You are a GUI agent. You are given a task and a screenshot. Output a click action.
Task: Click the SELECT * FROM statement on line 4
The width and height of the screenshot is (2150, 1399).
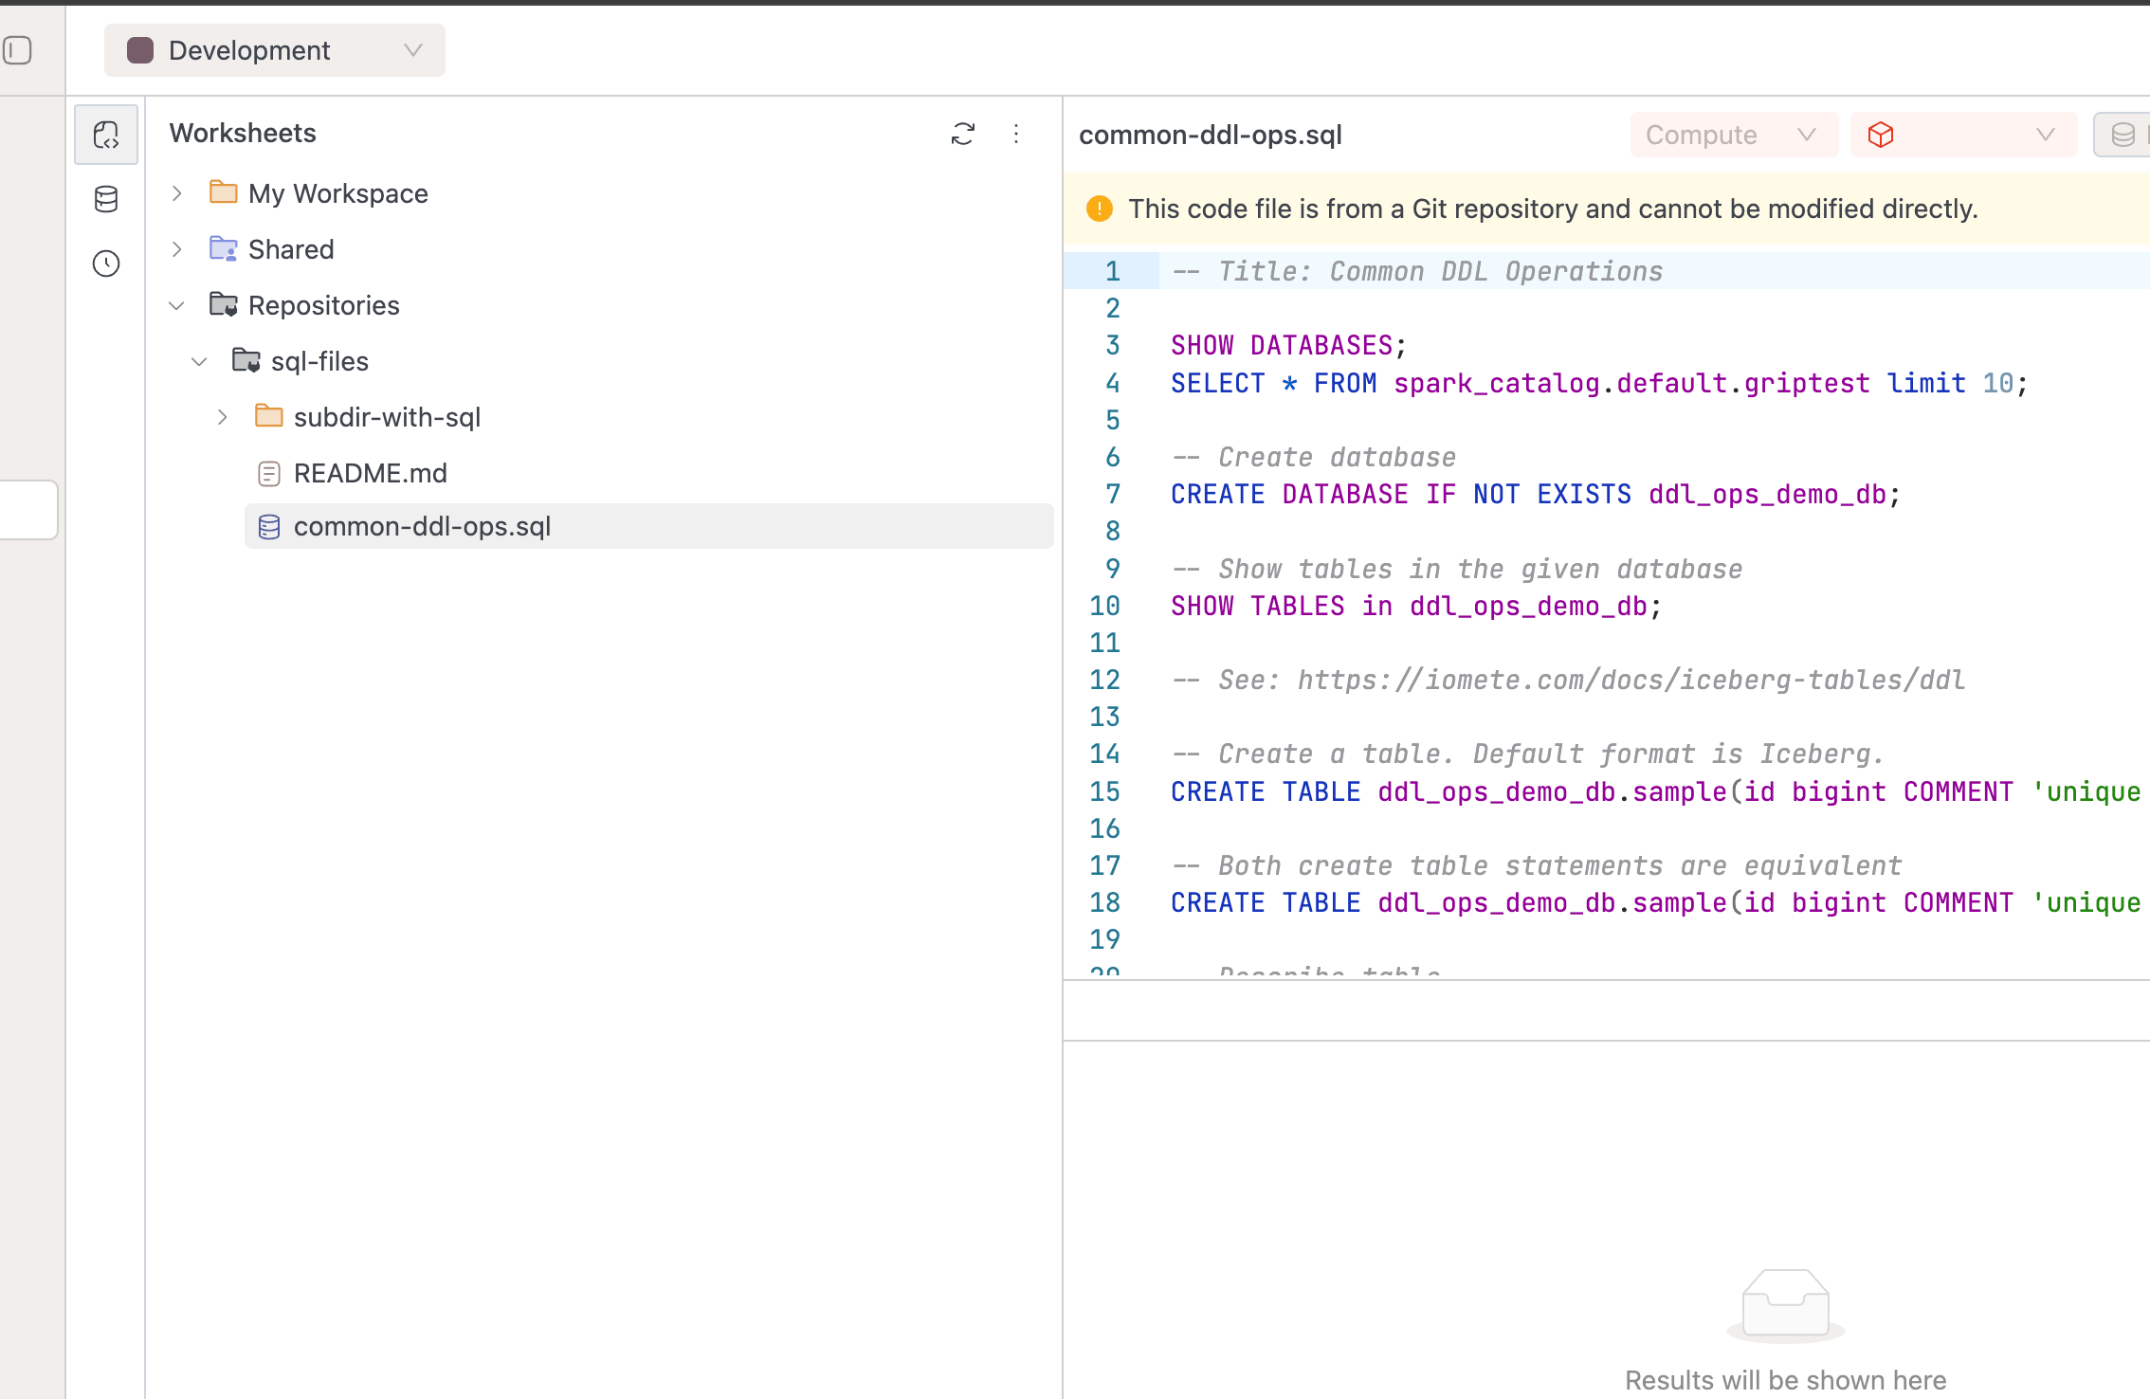pos(1599,383)
